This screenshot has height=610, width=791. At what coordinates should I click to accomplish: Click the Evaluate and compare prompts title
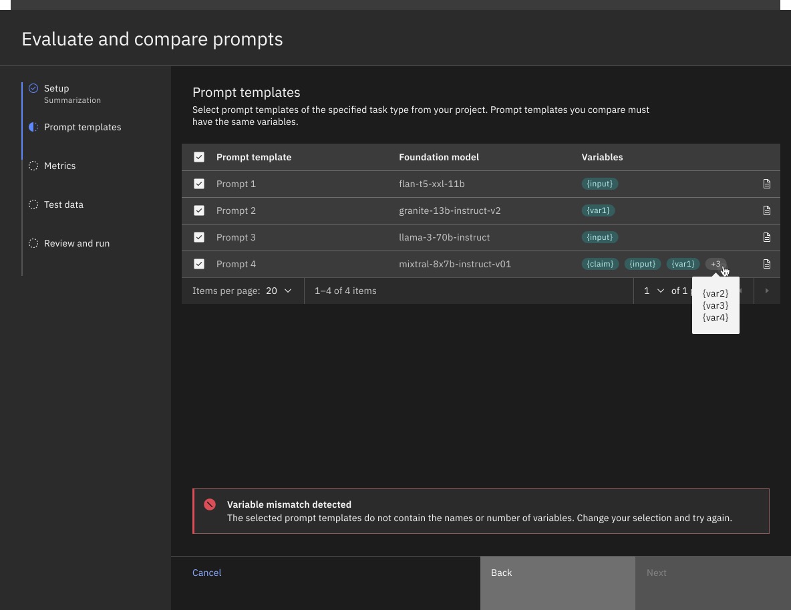(152, 39)
